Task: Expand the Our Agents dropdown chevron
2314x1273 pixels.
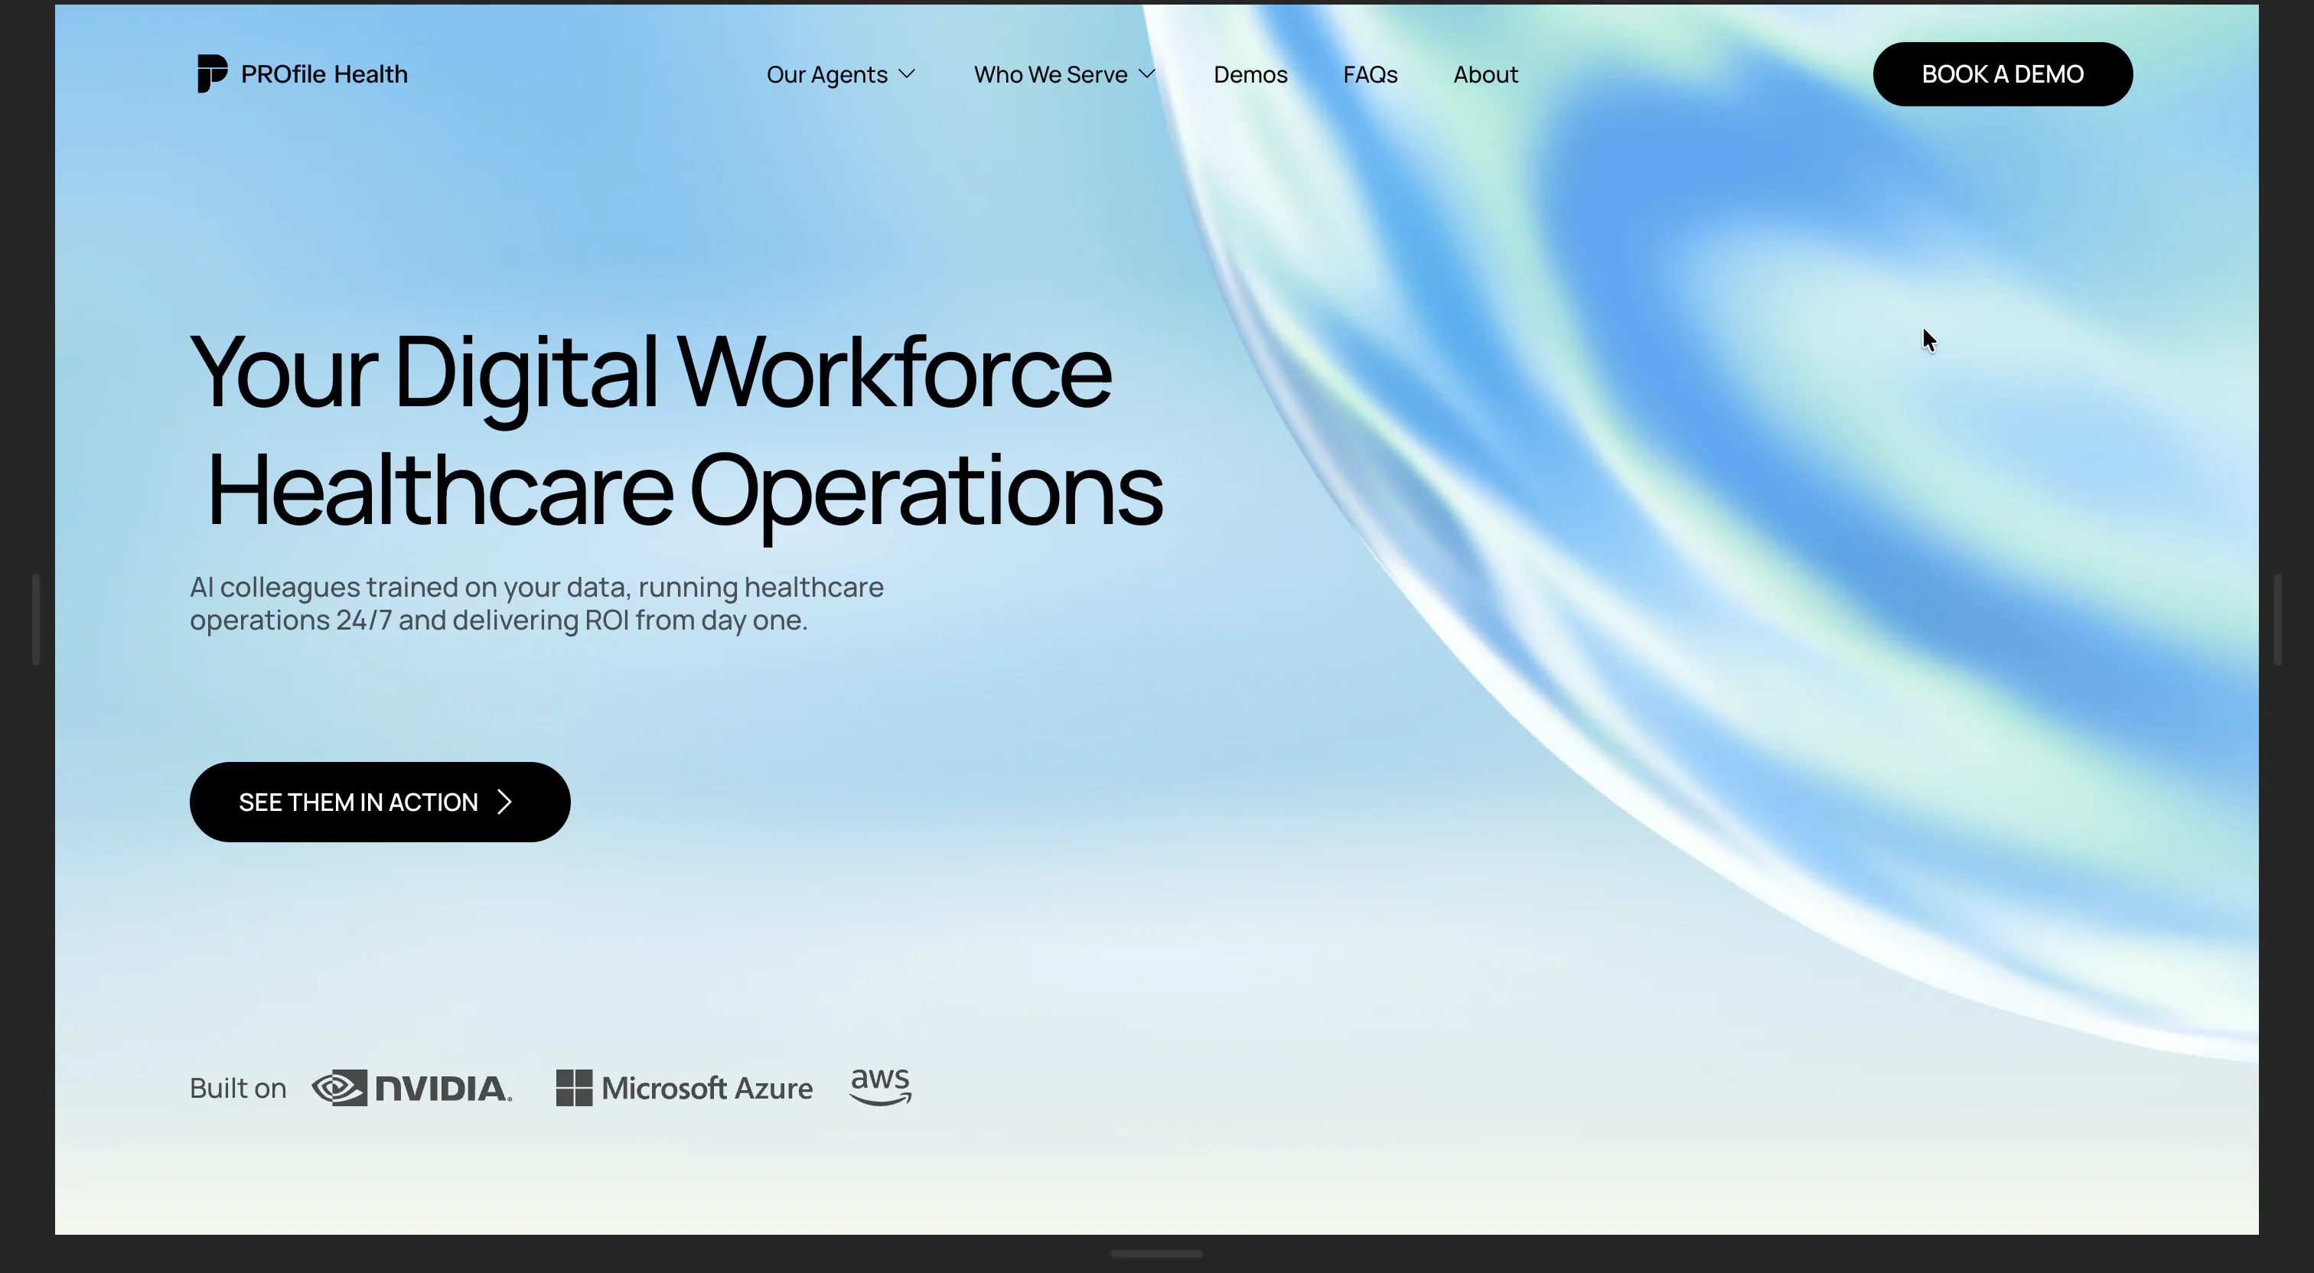Action: click(908, 73)
